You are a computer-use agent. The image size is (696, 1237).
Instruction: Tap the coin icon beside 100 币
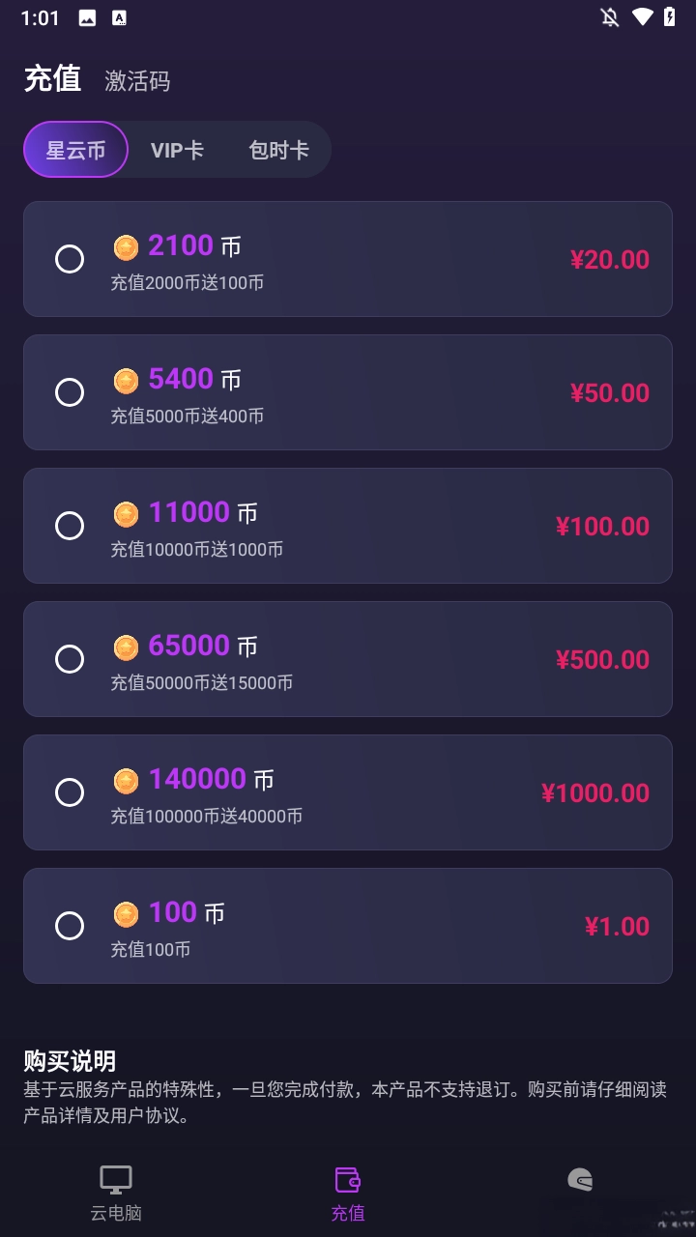127,914
